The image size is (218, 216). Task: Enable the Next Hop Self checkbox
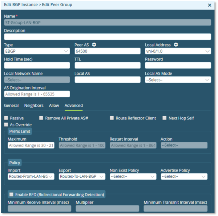[165, 118]
